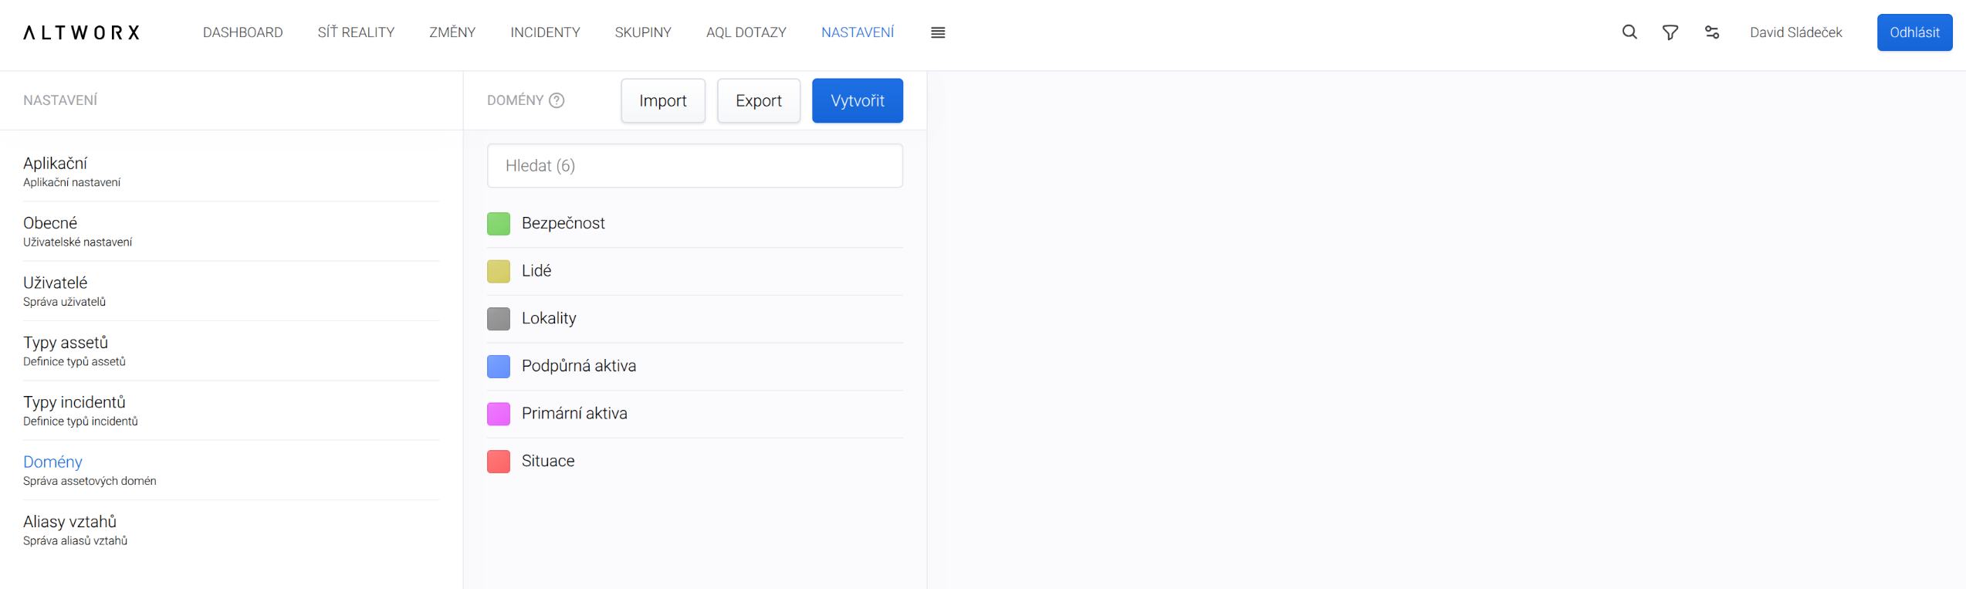Go to the Incidenty tab

click(x=545, y=32)
